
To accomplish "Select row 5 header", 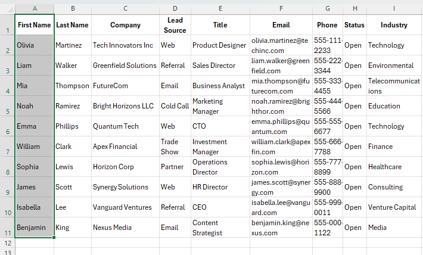I will point(7,106).
